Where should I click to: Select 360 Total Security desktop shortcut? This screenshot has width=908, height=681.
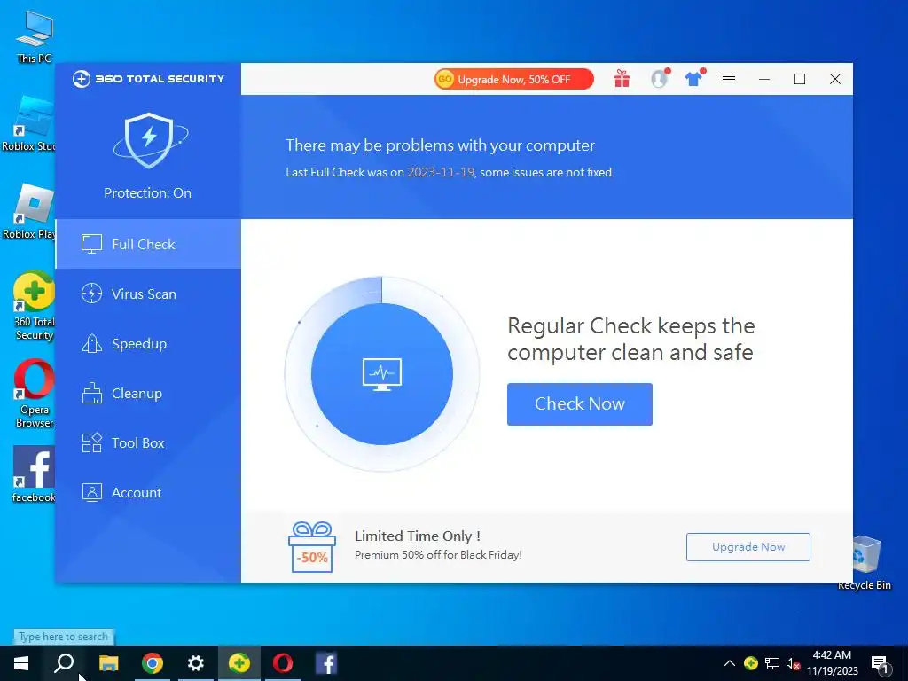[x=35, y=306]
